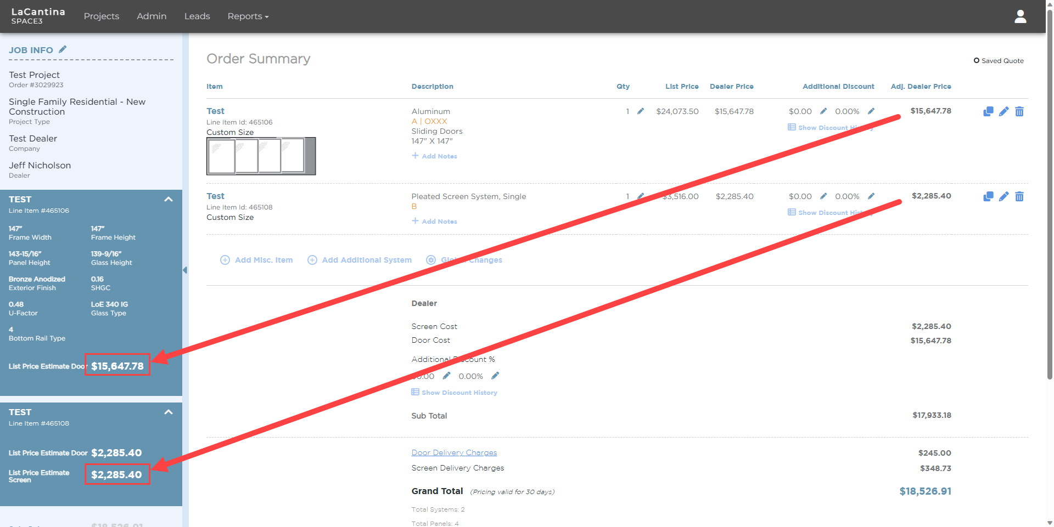The height and width of the screenshot is (527, 1054).
Task: Open Test item link for Line Item 465108
Action: tap(215, 196)
